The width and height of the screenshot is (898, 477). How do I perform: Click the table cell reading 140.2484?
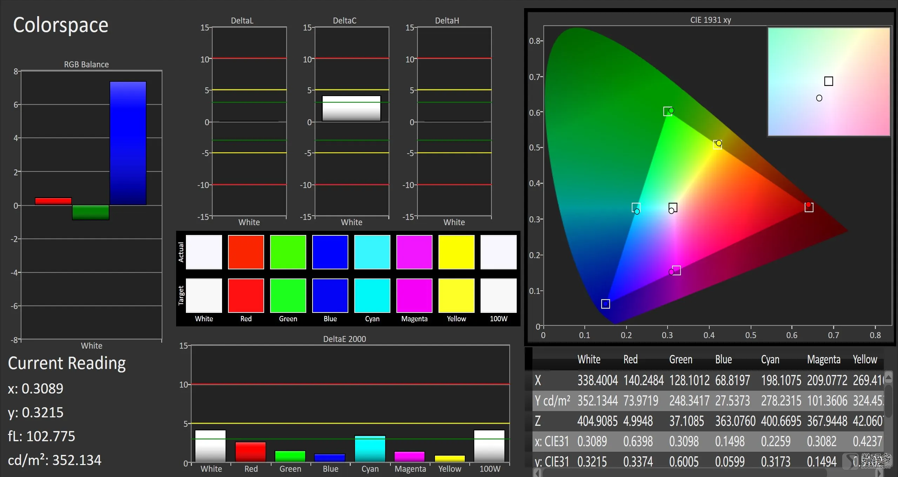click(643, 381)
